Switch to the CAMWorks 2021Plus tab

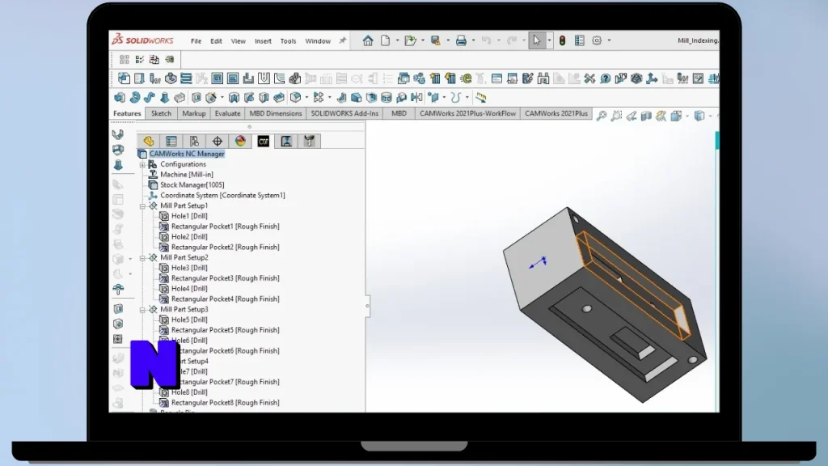pos(556,113)
